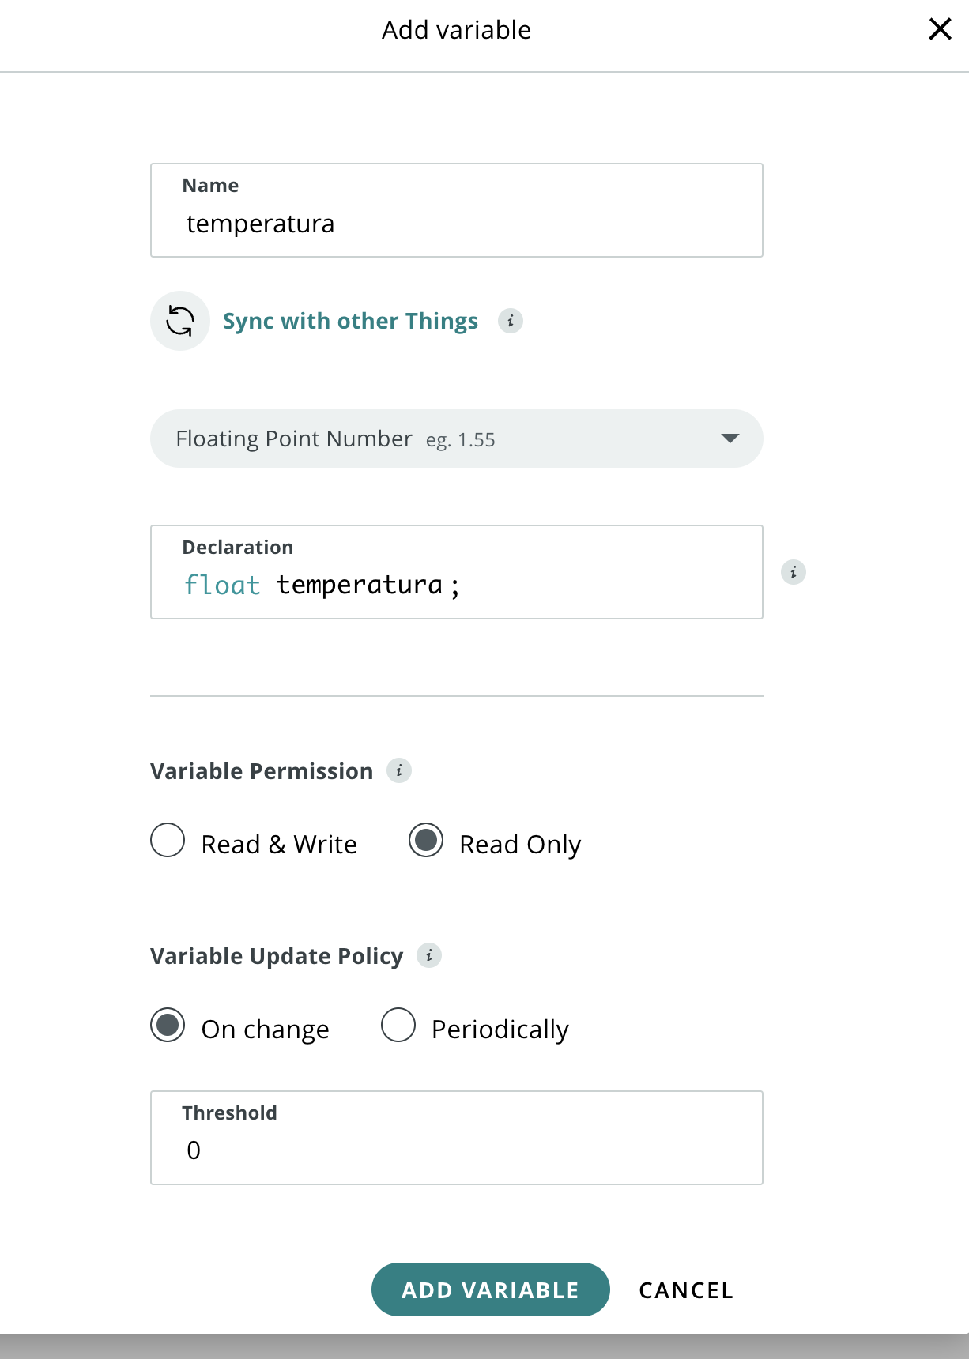Open info tooltip next to Sync with other Things
Viewport: 969px width, 1359px height.
click(511, 321)
